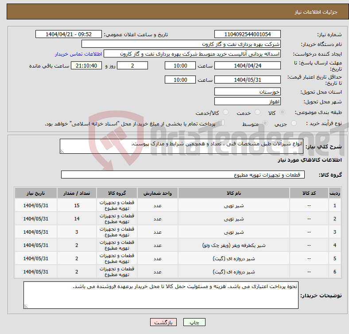Click the تعداد / مقدار column header

coord(77,193)
